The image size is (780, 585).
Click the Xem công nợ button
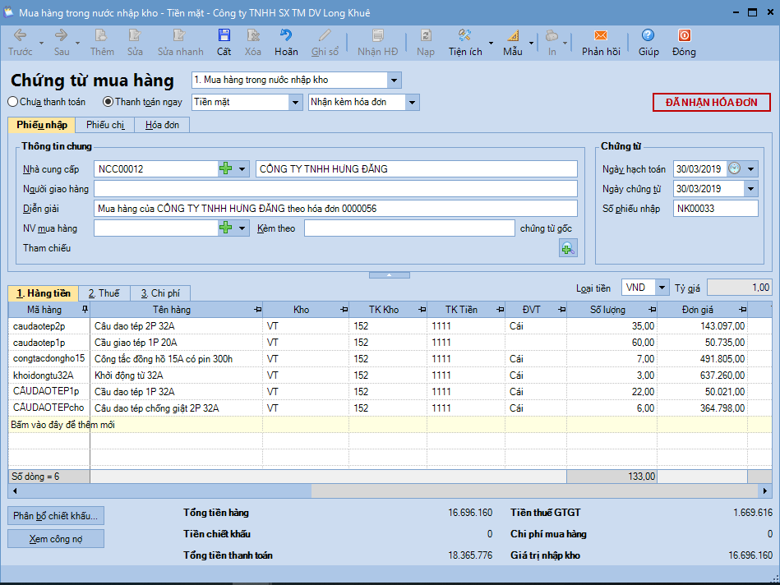(x=56, y=539)
